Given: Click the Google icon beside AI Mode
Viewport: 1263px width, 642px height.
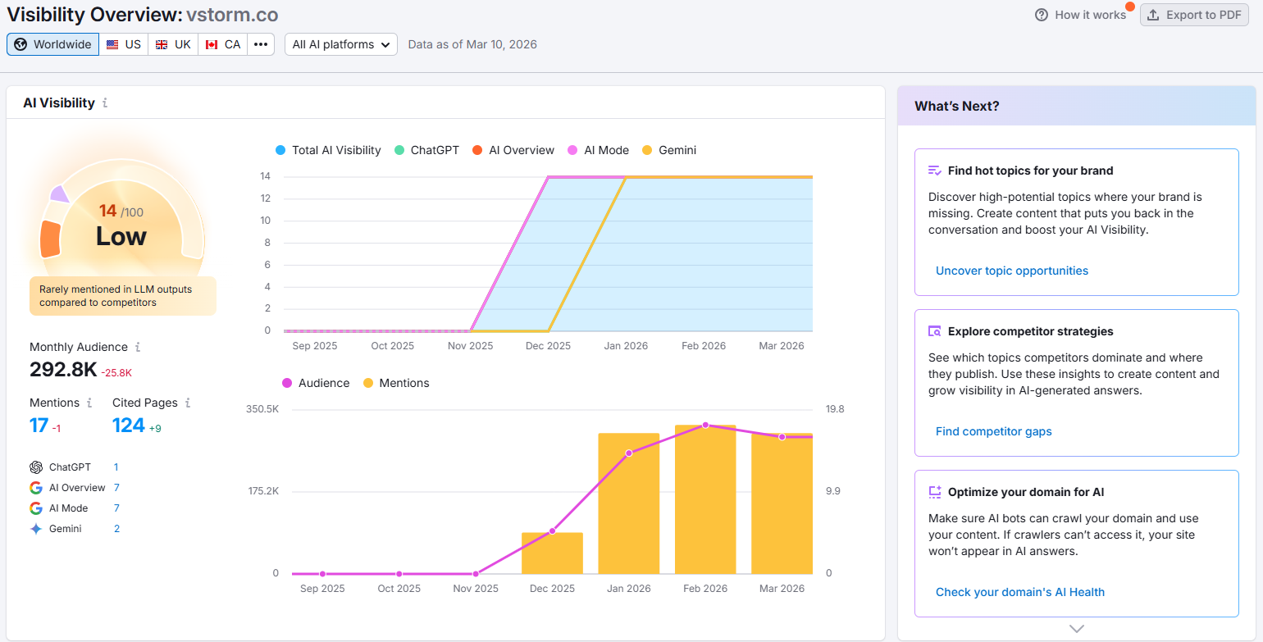Looking at the screenshot, I should tap(36, 508).
